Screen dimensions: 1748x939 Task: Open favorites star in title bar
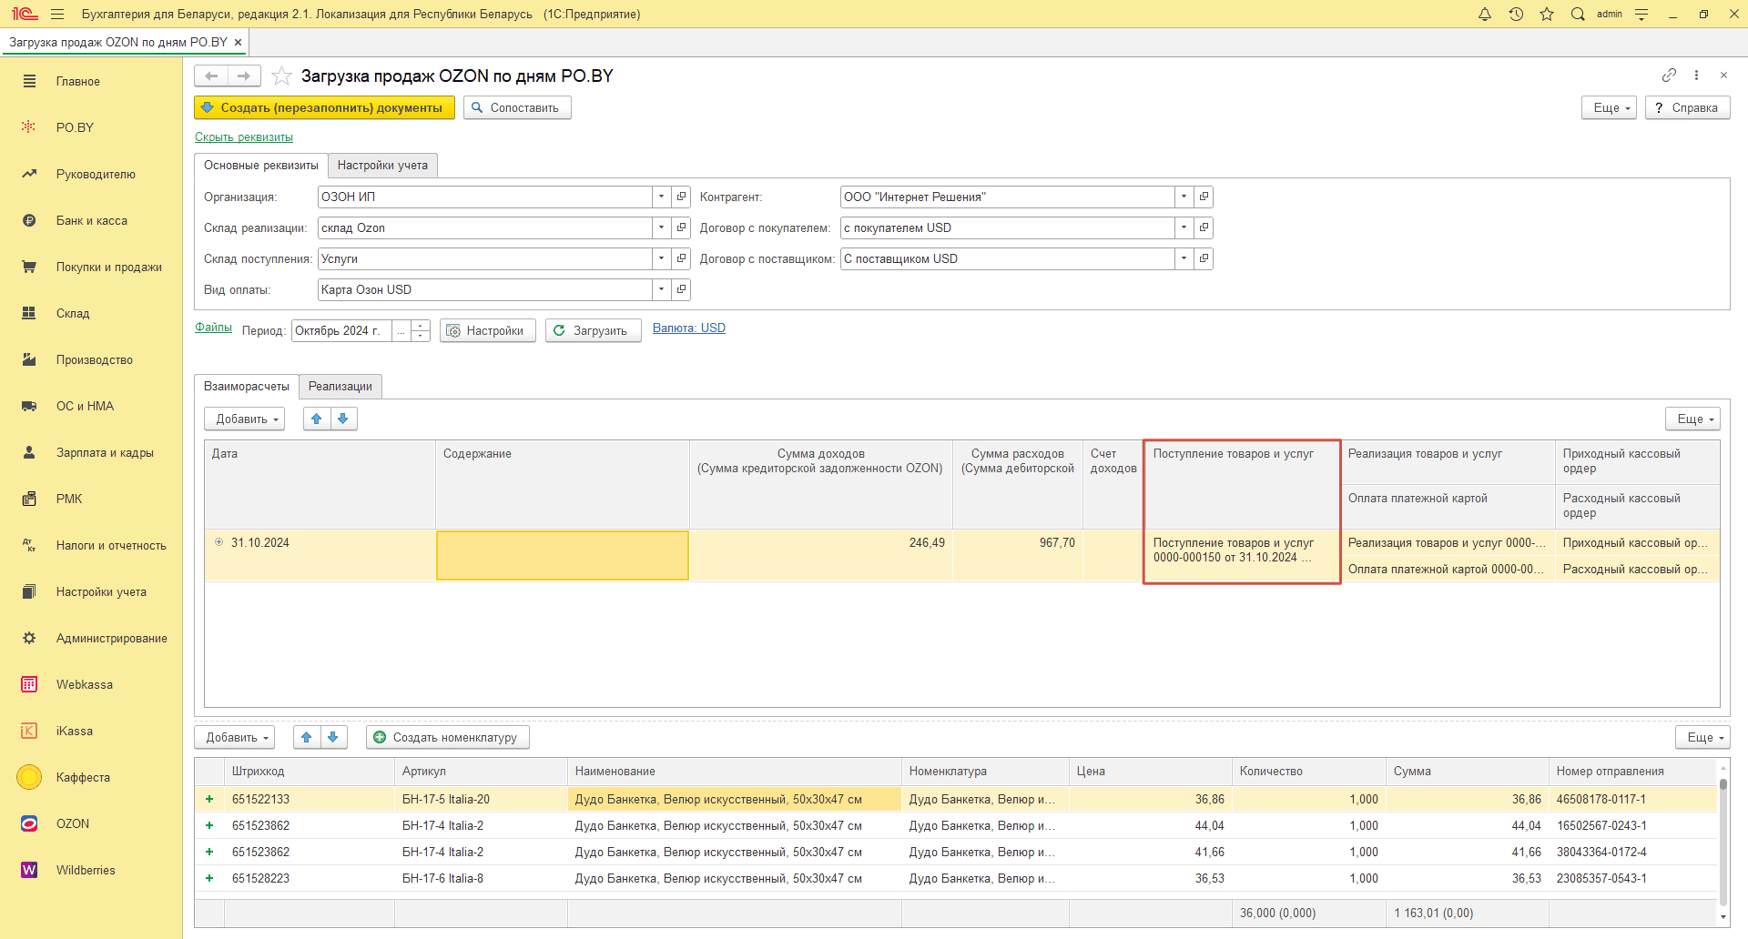click(1546, 14)
